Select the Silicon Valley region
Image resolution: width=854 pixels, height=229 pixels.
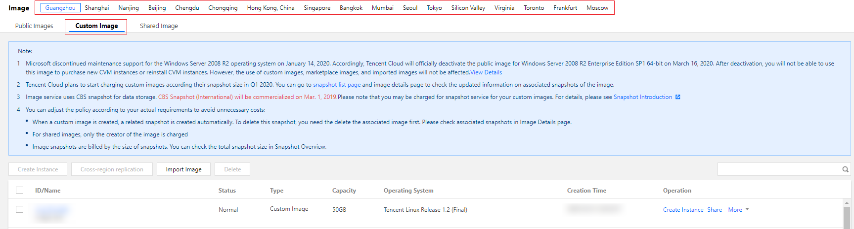pyautogui.click(x=468, y=8)
